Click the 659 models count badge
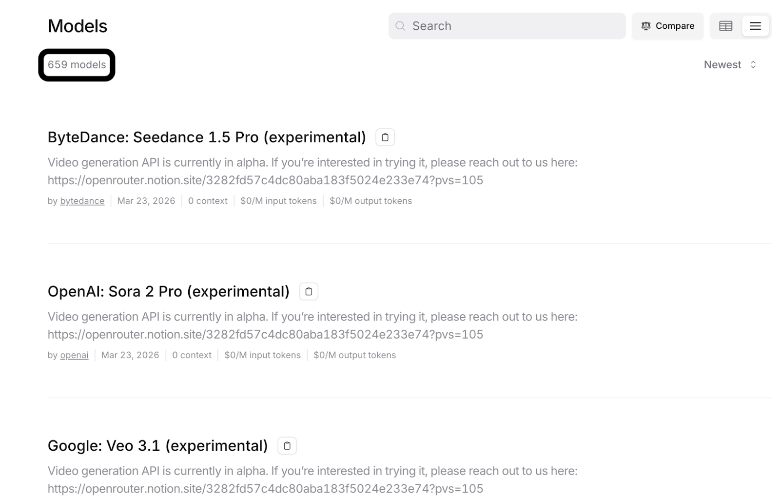The height and width of the screenshot is (497, 780). point(77,64)
